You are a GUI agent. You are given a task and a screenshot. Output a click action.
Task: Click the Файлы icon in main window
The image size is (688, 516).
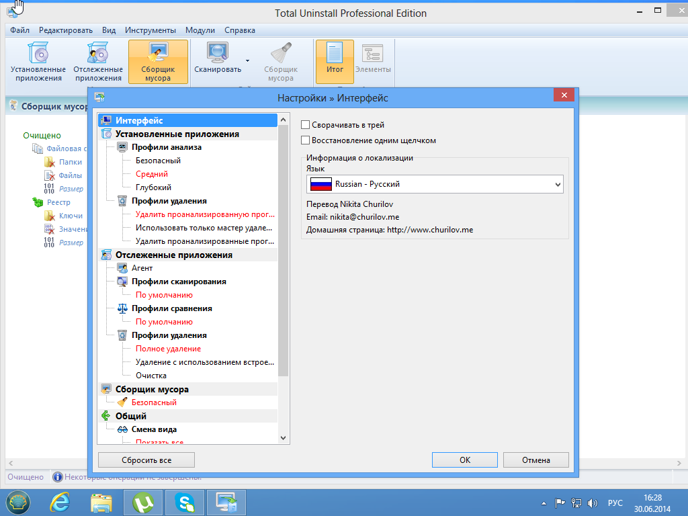click(49, 175)
